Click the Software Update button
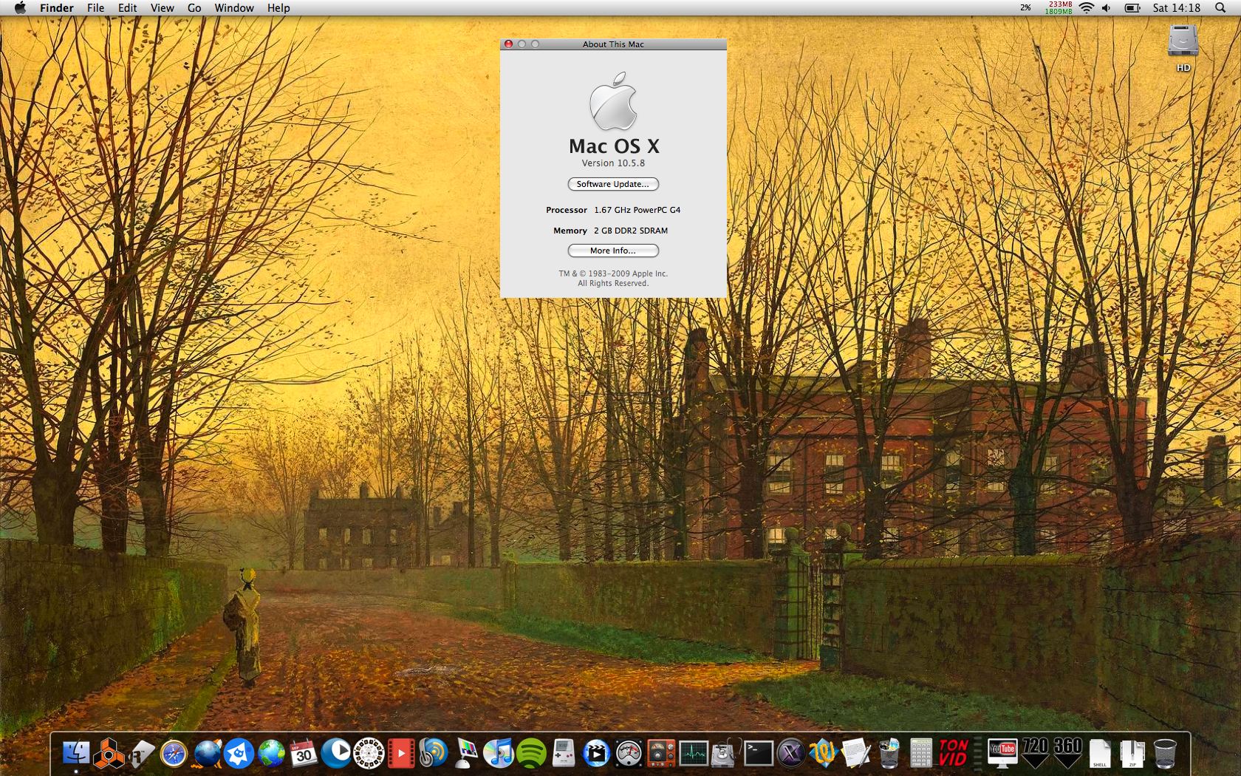The height and width of the screenshot is (776, 1241). tap(613, 184)
